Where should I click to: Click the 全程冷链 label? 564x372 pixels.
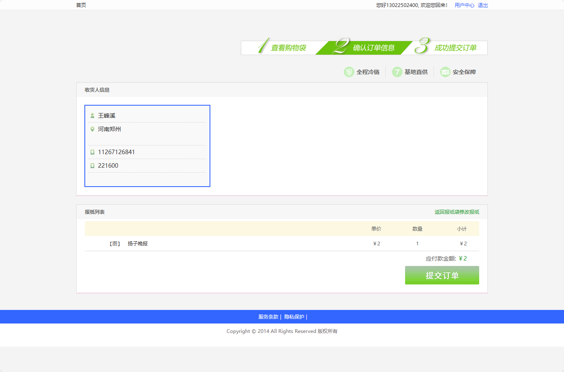pos(368,72)
